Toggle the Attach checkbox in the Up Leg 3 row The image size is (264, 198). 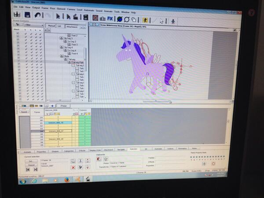(x=18, y=37)
